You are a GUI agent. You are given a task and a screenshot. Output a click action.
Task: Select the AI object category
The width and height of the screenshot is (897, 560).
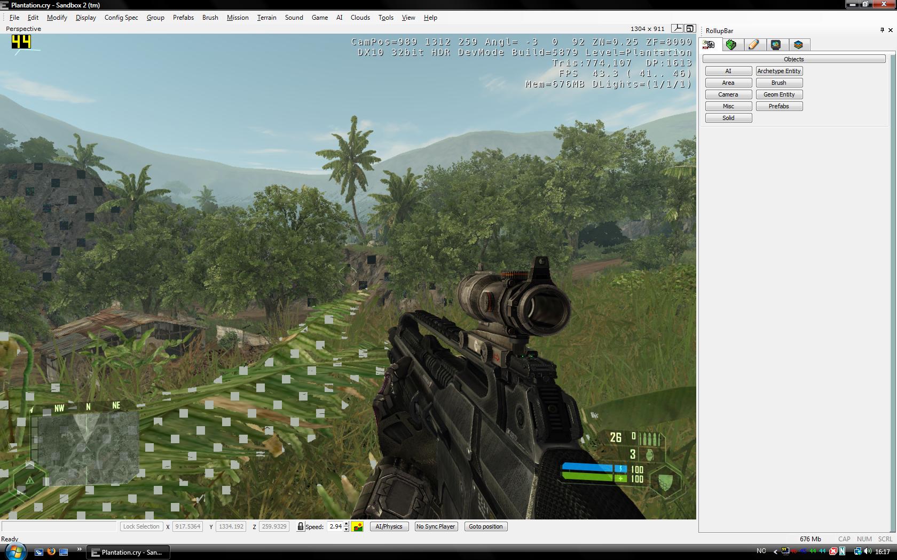(x=728, y=71)
